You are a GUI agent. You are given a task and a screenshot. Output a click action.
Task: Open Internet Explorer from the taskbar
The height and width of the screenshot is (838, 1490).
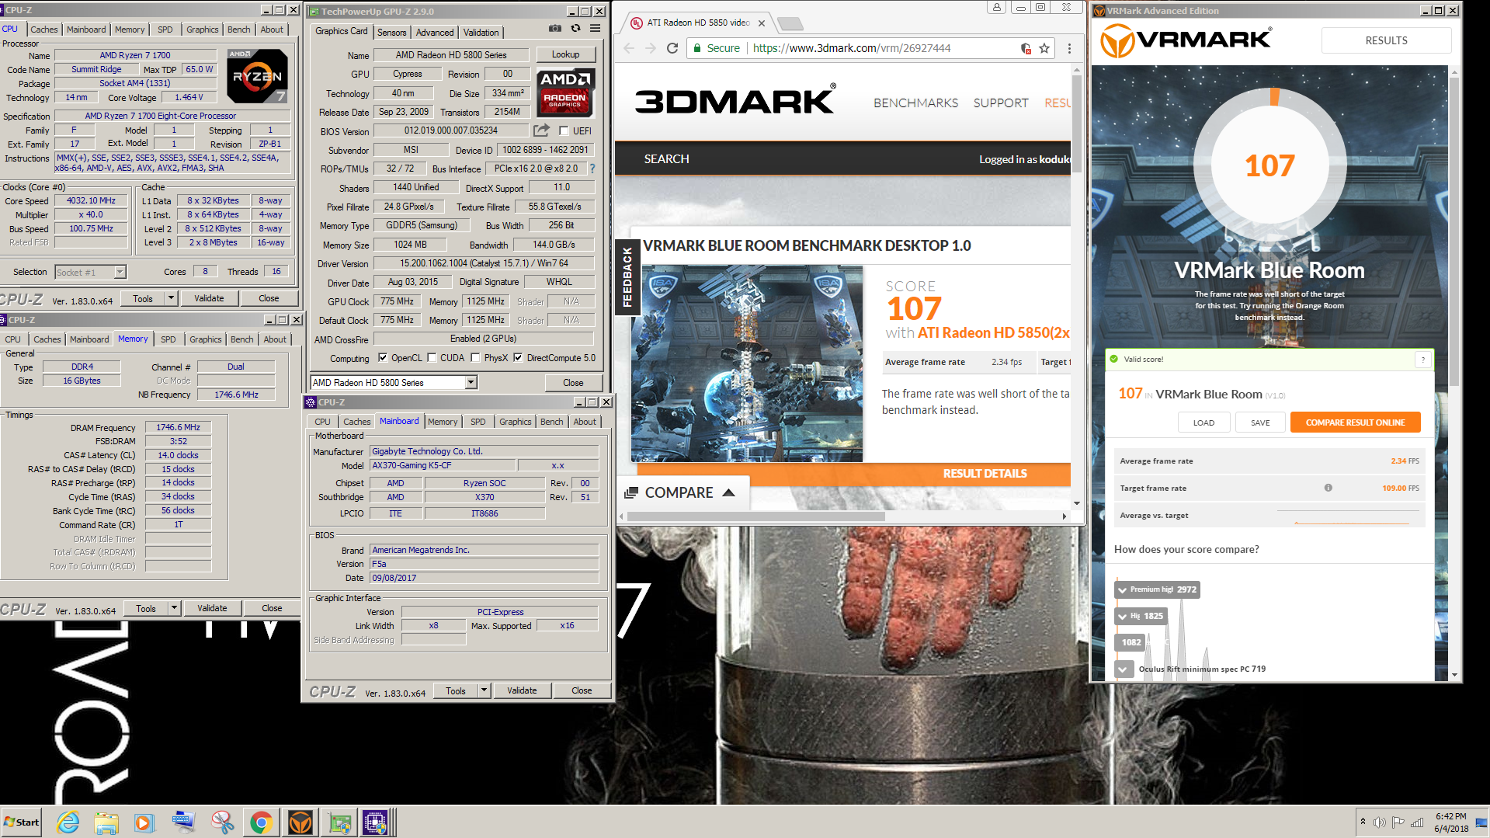tap(68, 822)
